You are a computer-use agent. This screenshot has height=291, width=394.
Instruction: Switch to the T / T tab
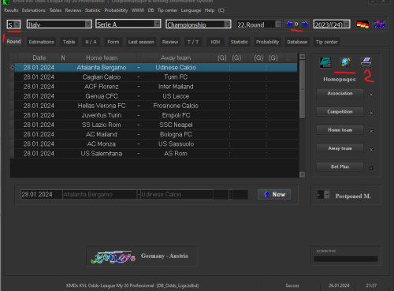(193, 42)
